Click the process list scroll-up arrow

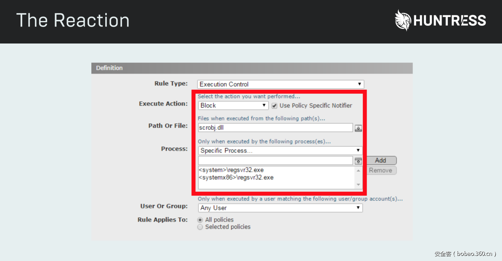[x=358, y=171]
